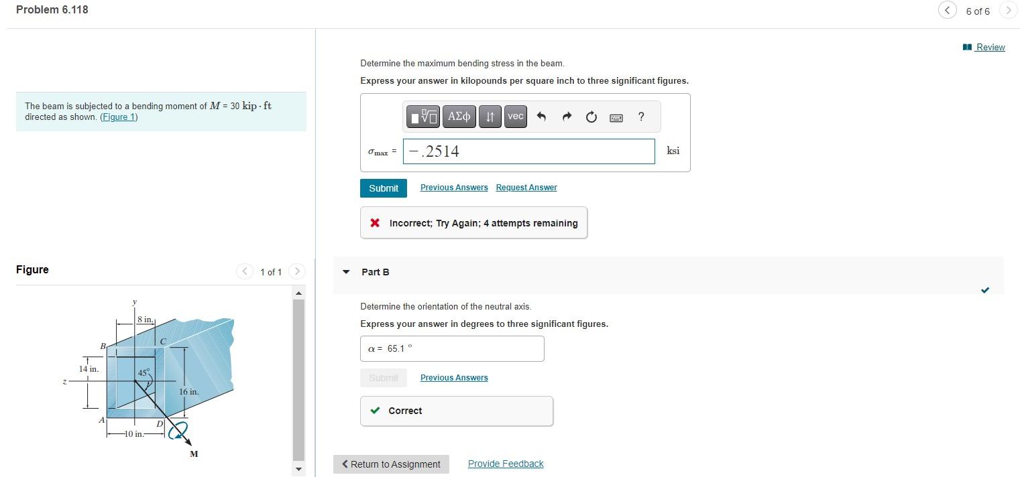
Task: Click Request Answer link
Action: [x=526, y=188]
